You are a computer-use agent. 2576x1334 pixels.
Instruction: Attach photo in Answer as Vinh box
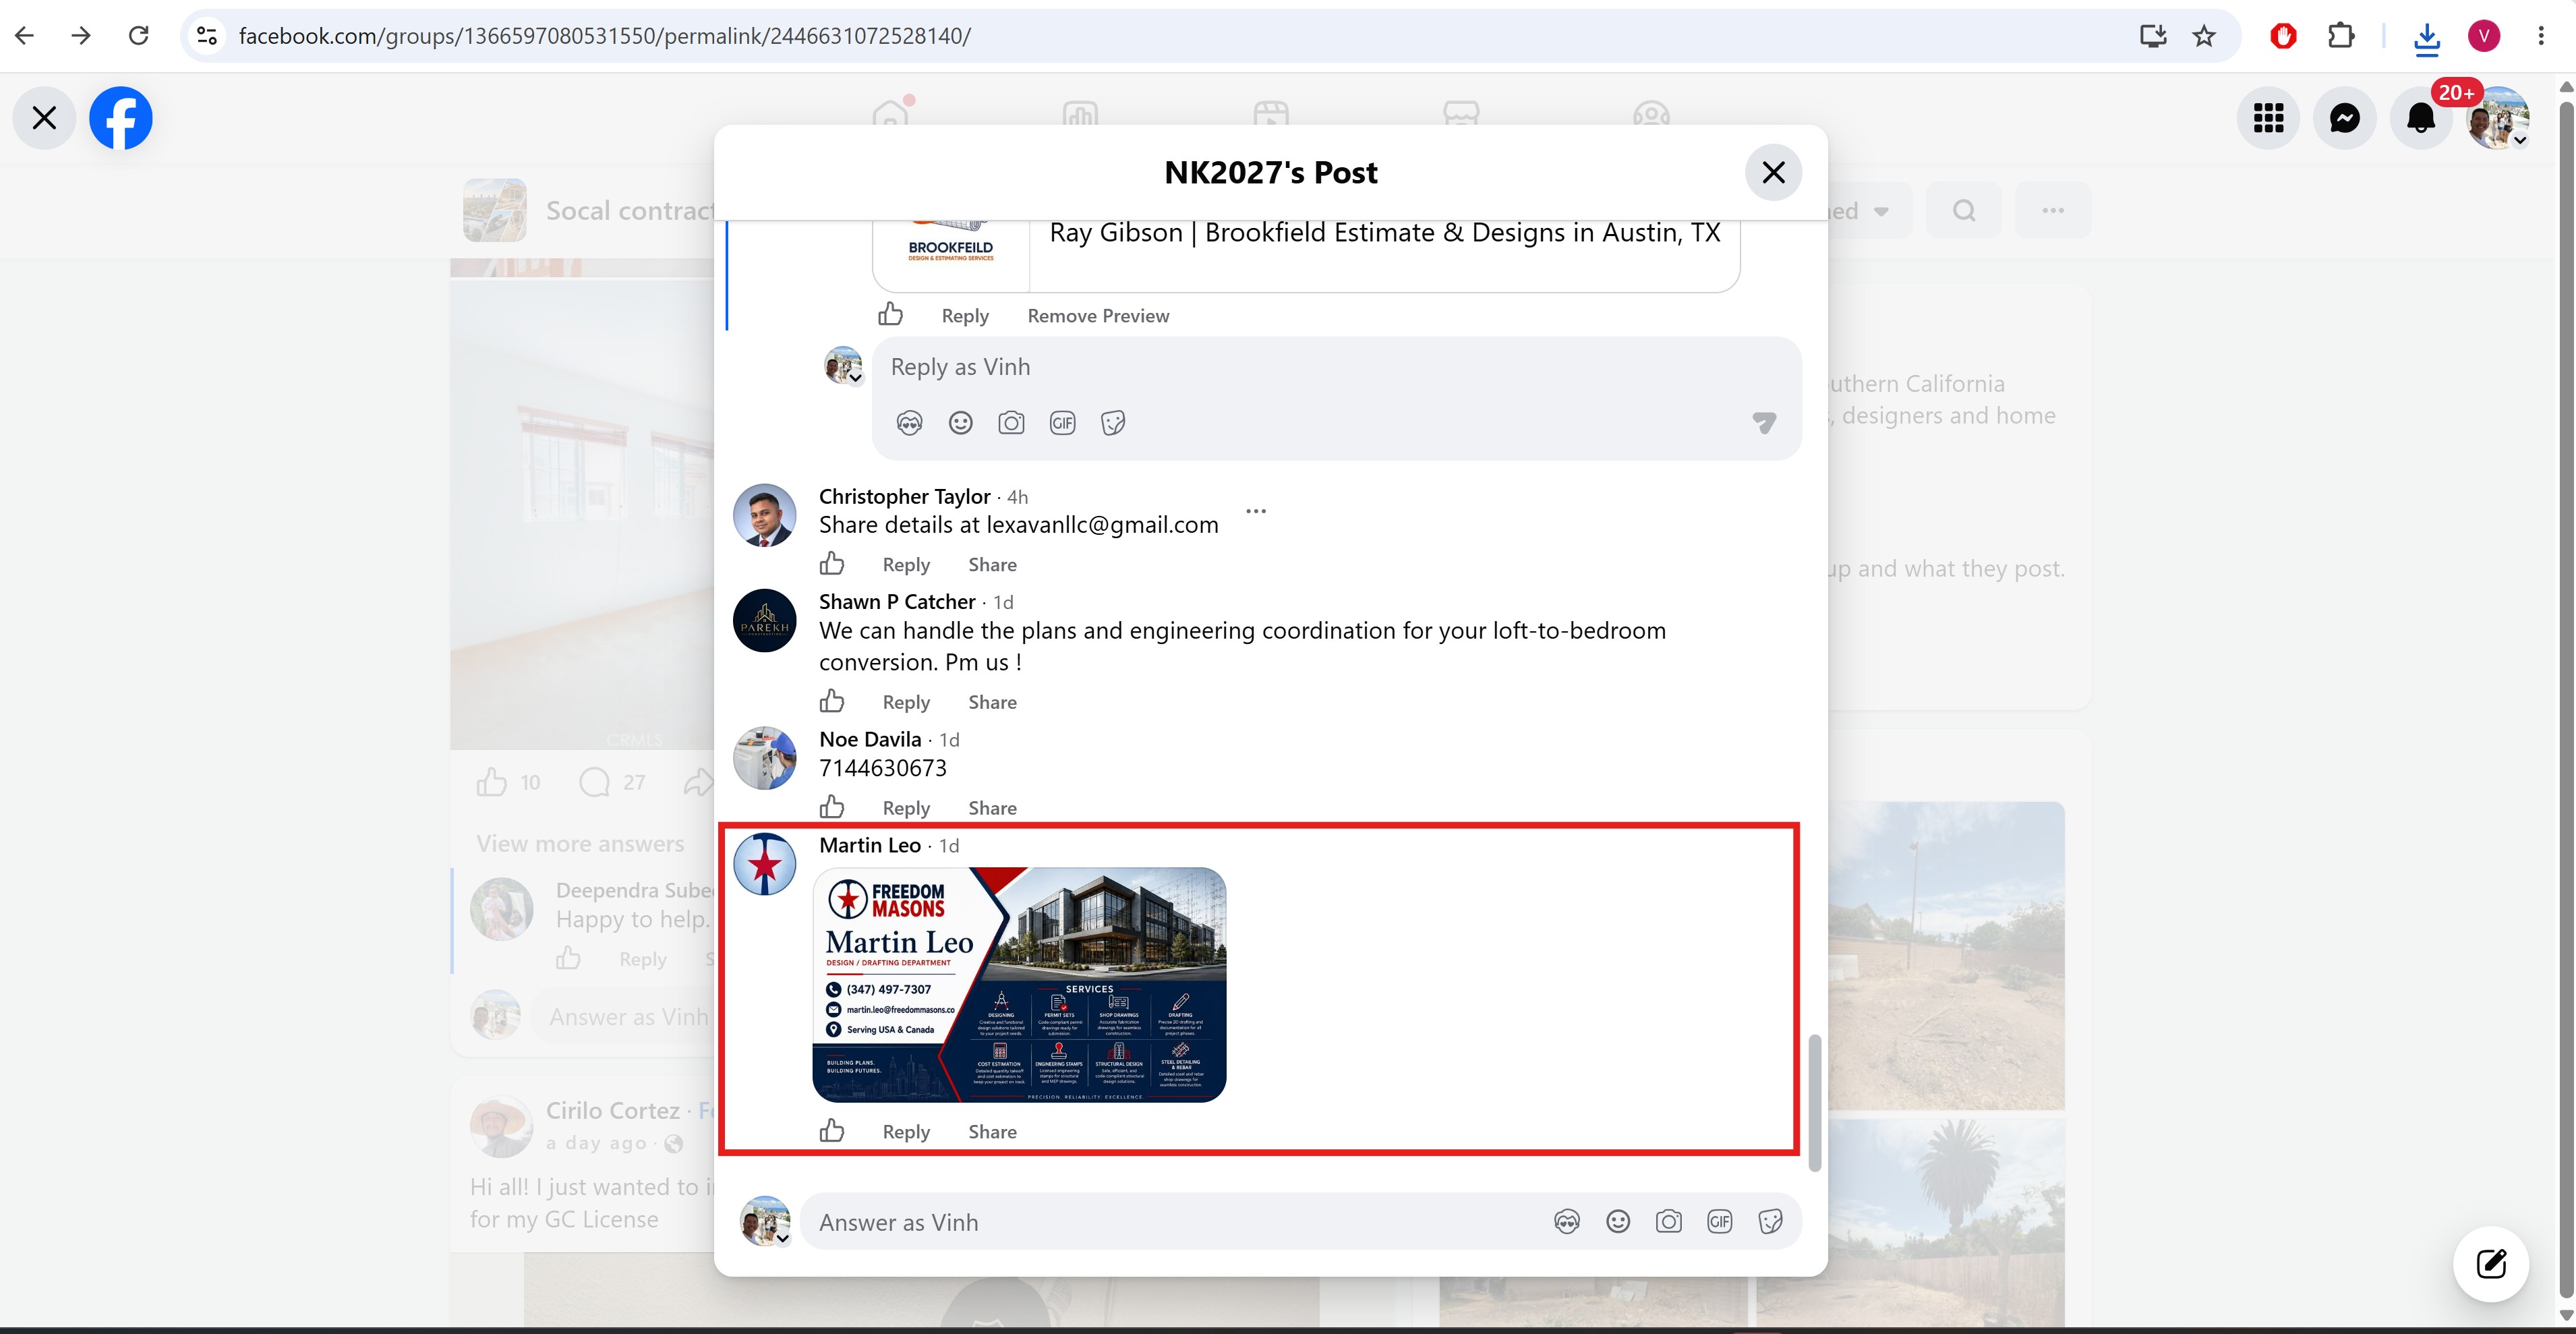(1669, 1222)
